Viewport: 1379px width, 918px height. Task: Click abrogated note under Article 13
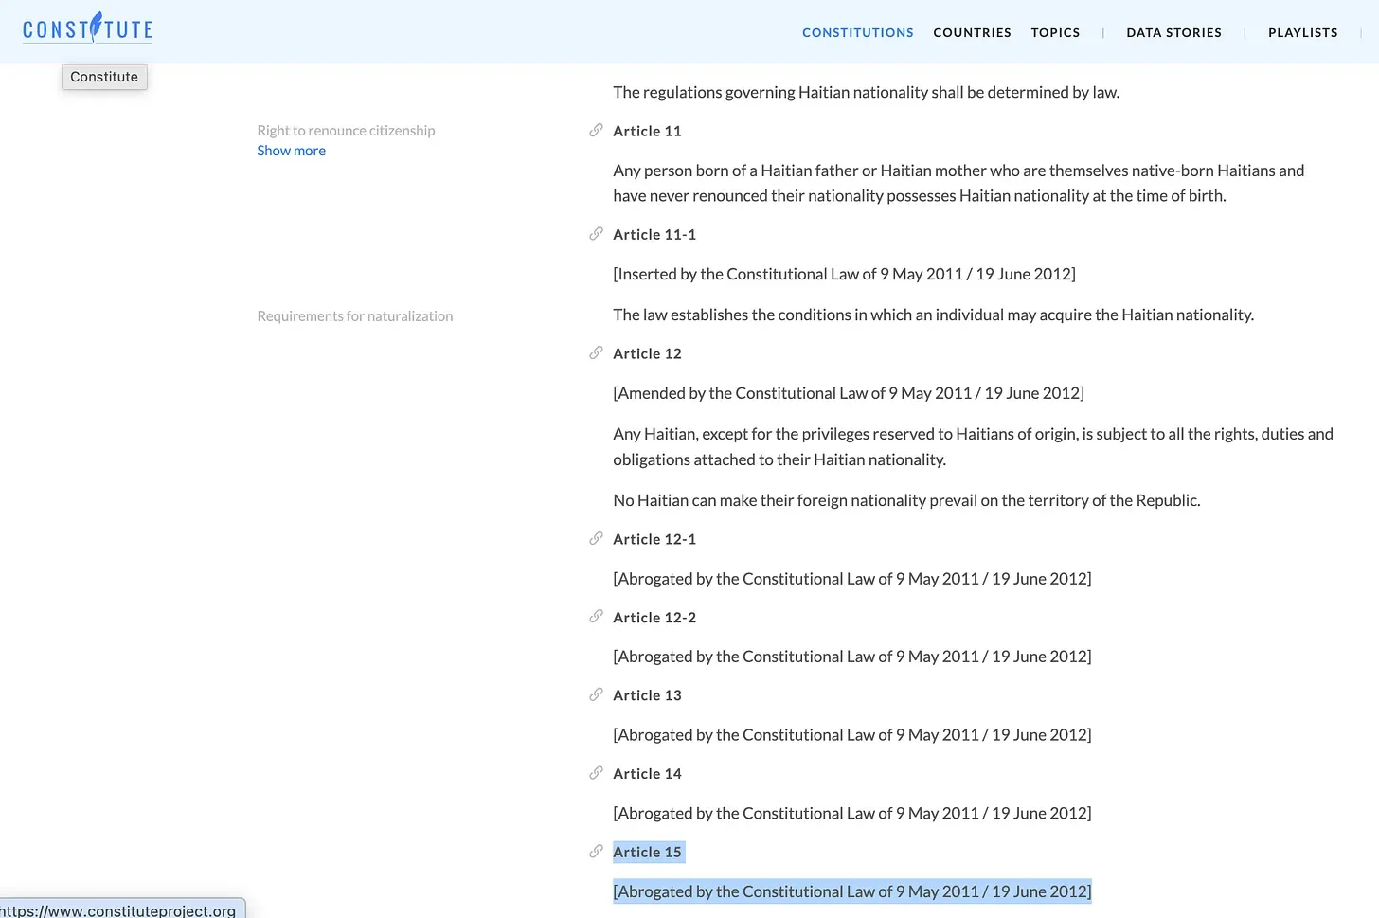pos(852,735)
